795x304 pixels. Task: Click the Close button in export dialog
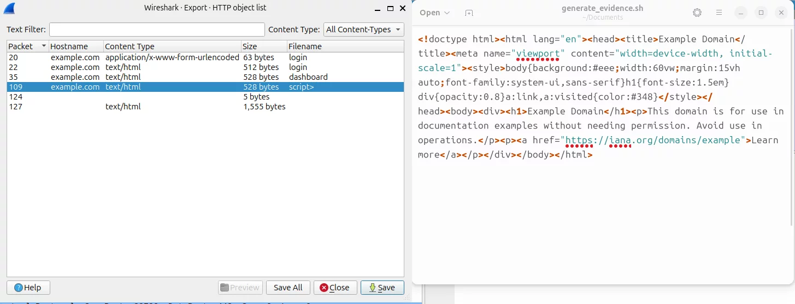pyautogui.click(x=335, y=288)
